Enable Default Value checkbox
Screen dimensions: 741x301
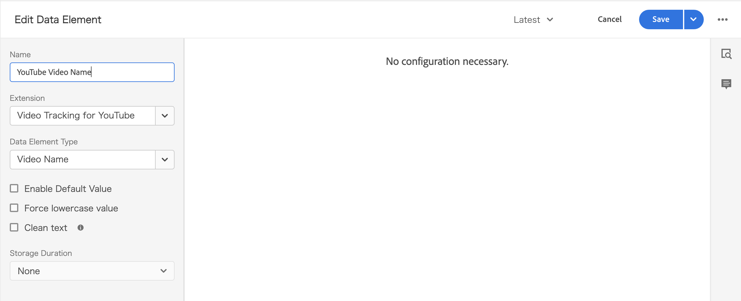14,189
